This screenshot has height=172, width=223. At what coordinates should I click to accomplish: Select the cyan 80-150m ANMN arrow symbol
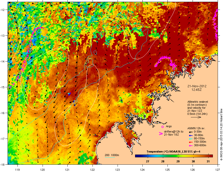pos(191,139)
